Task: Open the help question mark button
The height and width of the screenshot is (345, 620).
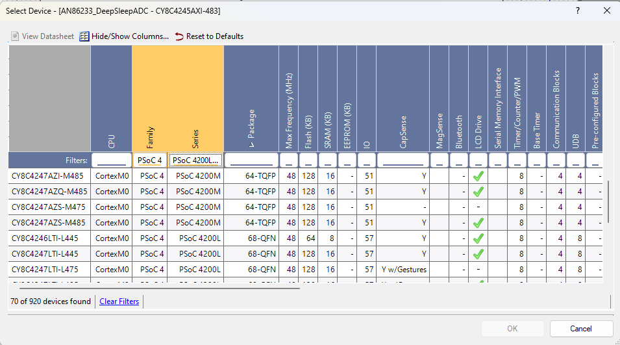Action: pyautogui.click(x=578, y=10)
